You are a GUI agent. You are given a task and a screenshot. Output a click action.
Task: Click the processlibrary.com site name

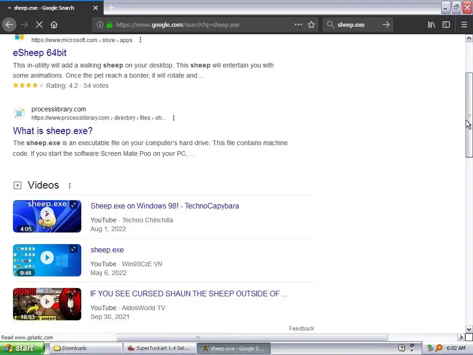pyautogui.click(x=59, y=109)
